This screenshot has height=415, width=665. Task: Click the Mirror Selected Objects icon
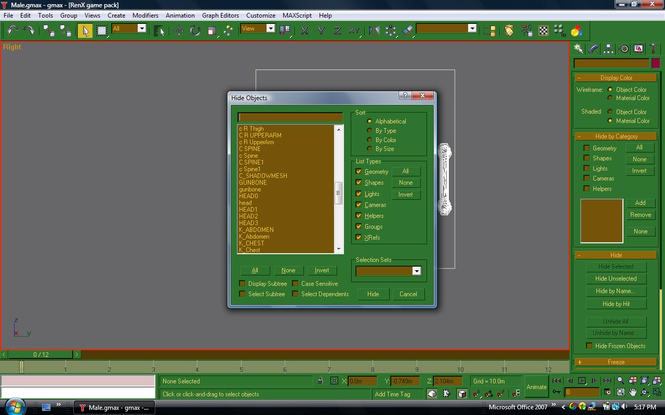pos(374,31)
